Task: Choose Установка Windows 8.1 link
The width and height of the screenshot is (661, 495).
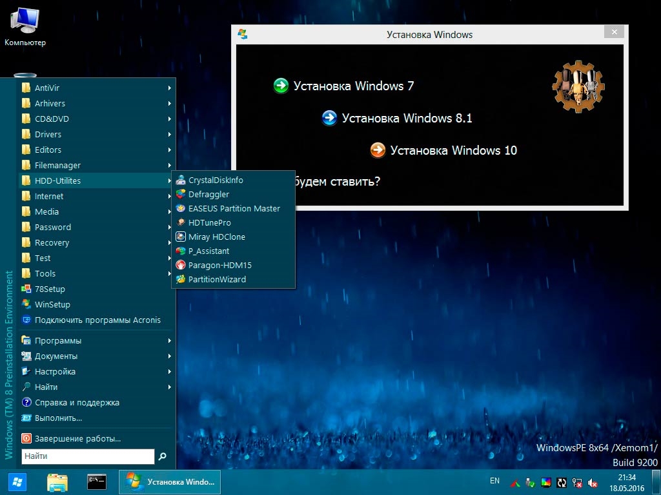Action: [x=407, y=118]
